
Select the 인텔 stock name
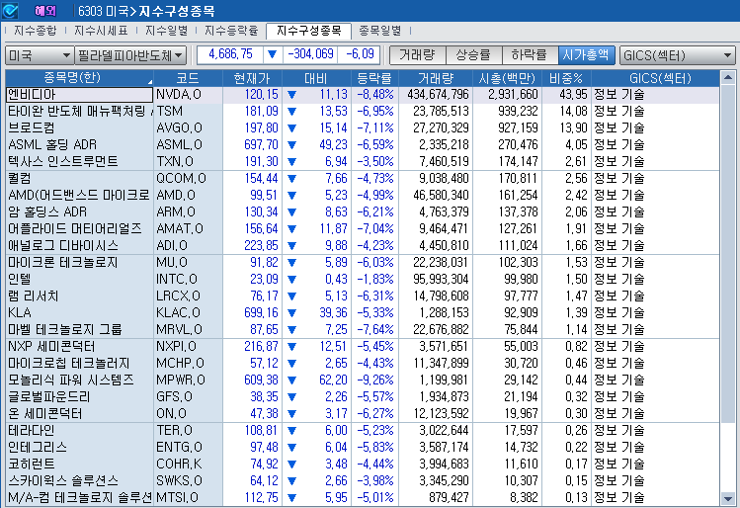[20, 279]
